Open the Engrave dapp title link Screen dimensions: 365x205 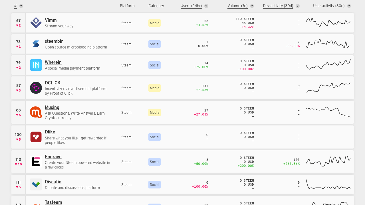53,157
